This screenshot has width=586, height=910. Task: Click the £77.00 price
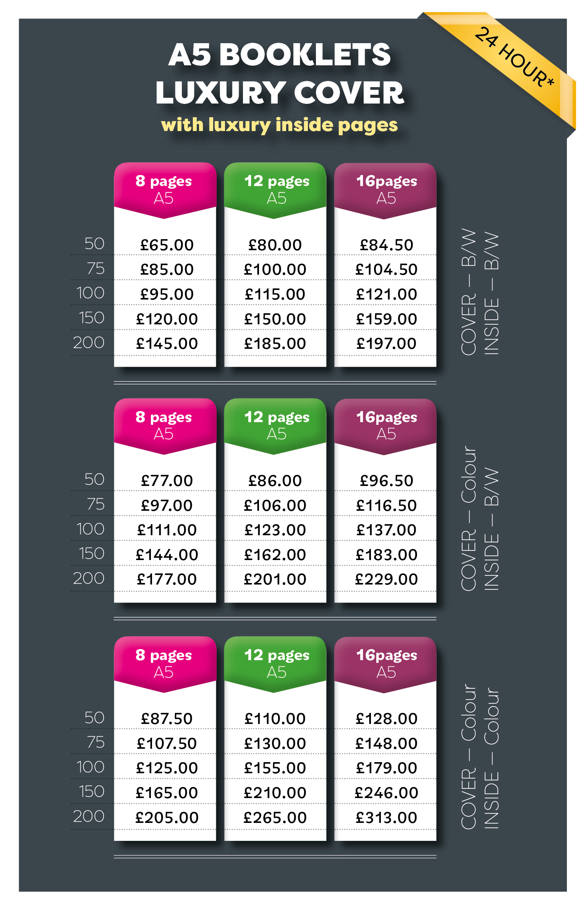point(167,481)
